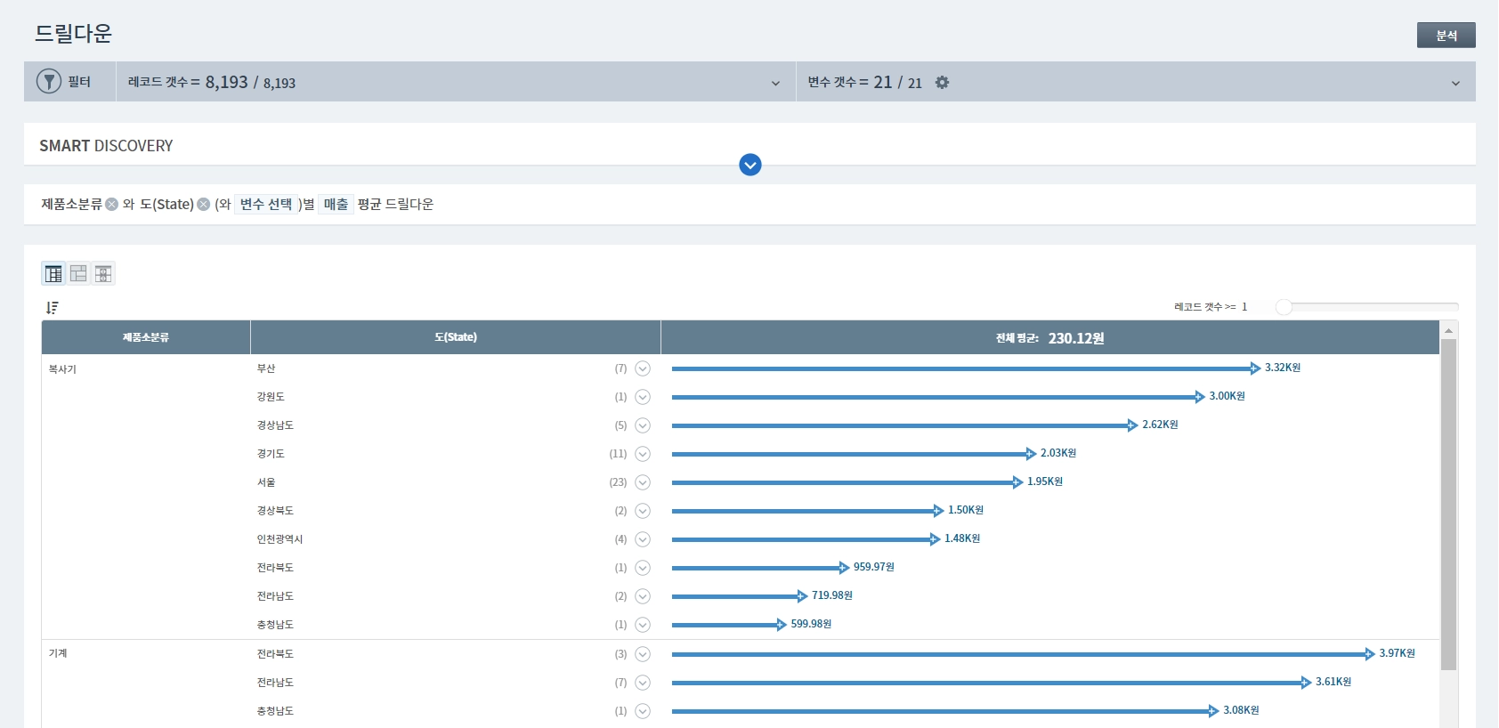Switch to the first table view icon

(x=53, y=273)
